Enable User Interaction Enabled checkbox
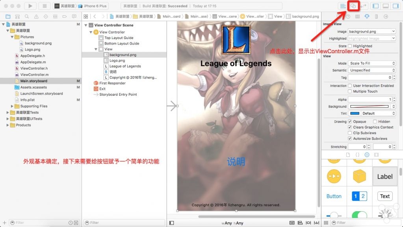The image size is (403, 227). point(350,86)
